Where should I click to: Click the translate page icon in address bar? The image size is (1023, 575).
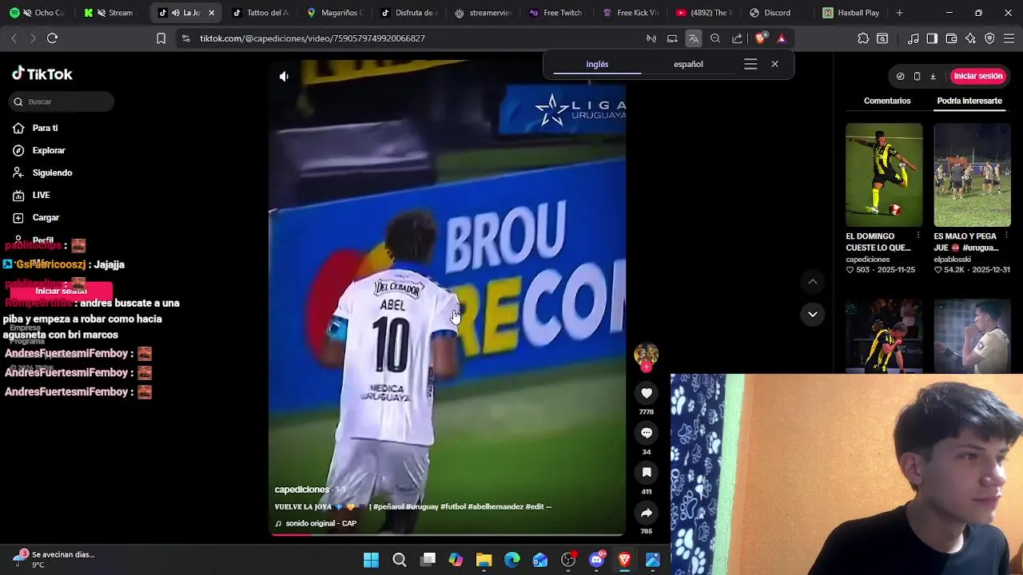click(693, 38)
